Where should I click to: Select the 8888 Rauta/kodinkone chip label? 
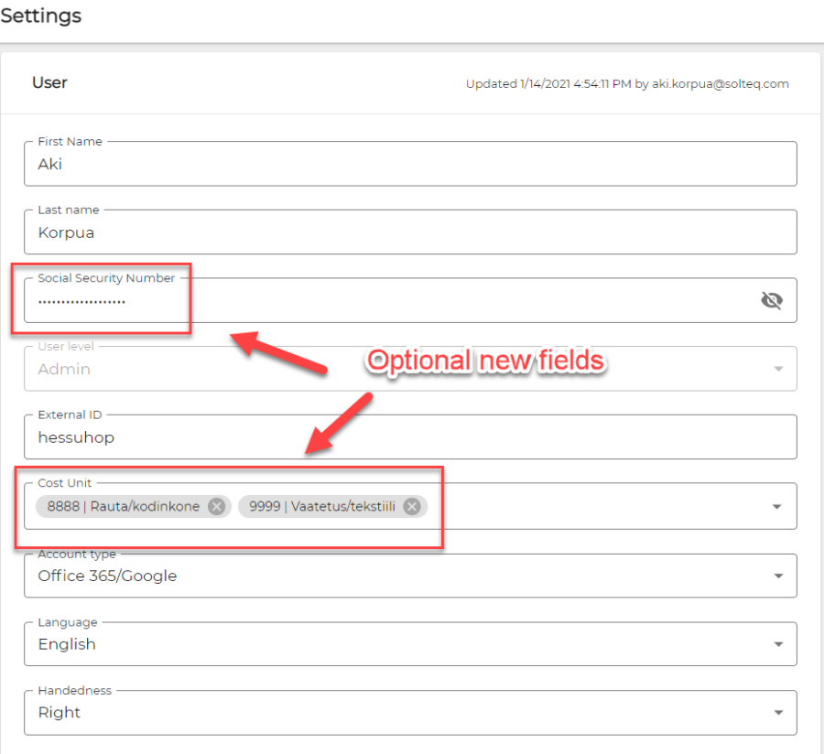pyautogui.click(x=123, y=506)
